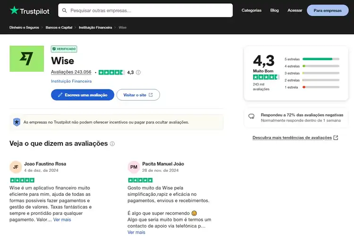Click Acessar to log in
The image size is (354, 236).
tap(295, 10)
